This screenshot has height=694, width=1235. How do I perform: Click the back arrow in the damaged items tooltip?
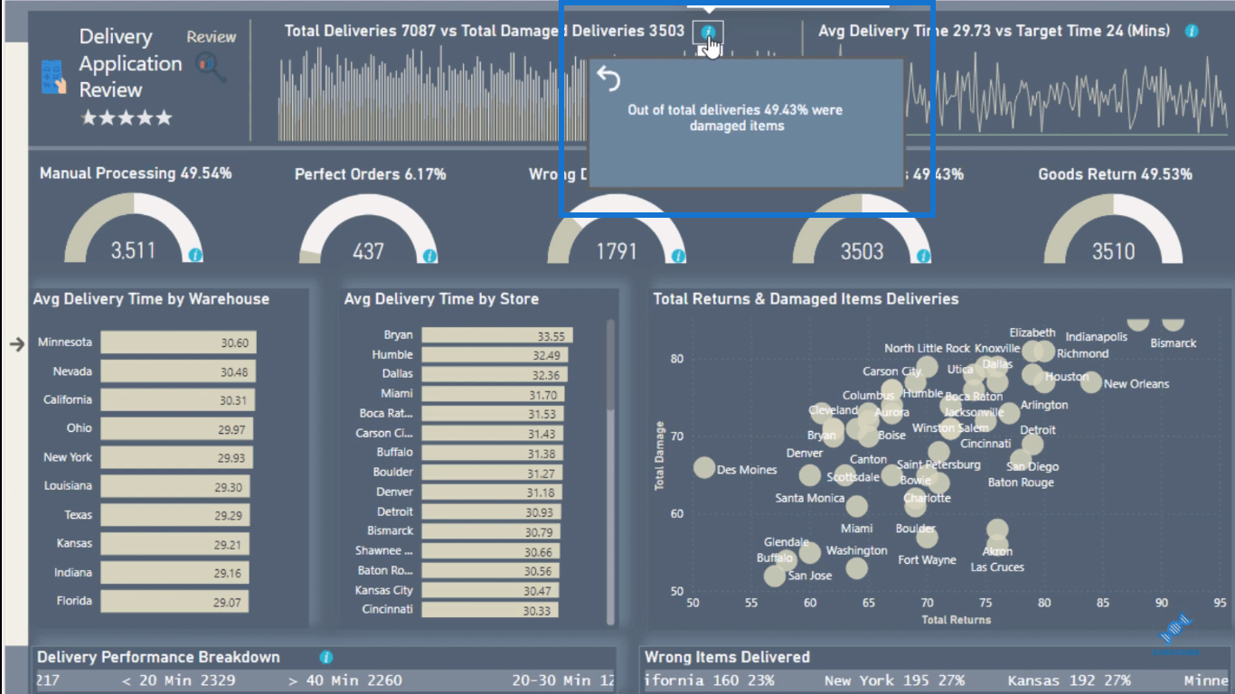(608, 80)
